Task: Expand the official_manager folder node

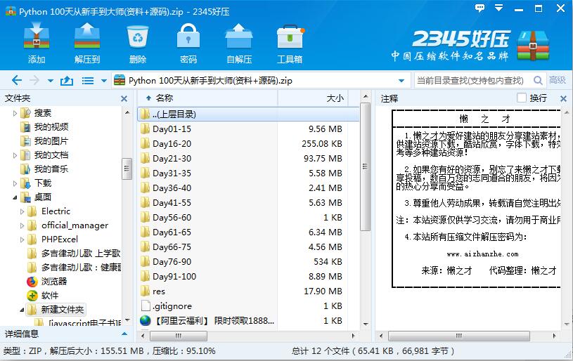Action: coord(22,225)
